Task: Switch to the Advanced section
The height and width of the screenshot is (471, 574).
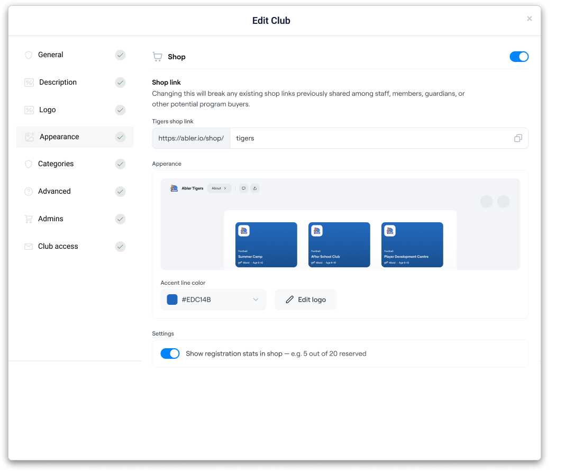Action: (75, 192)
